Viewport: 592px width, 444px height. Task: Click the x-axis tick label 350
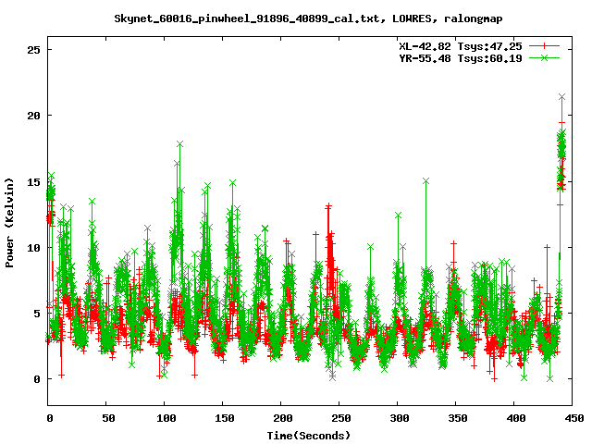458,418
